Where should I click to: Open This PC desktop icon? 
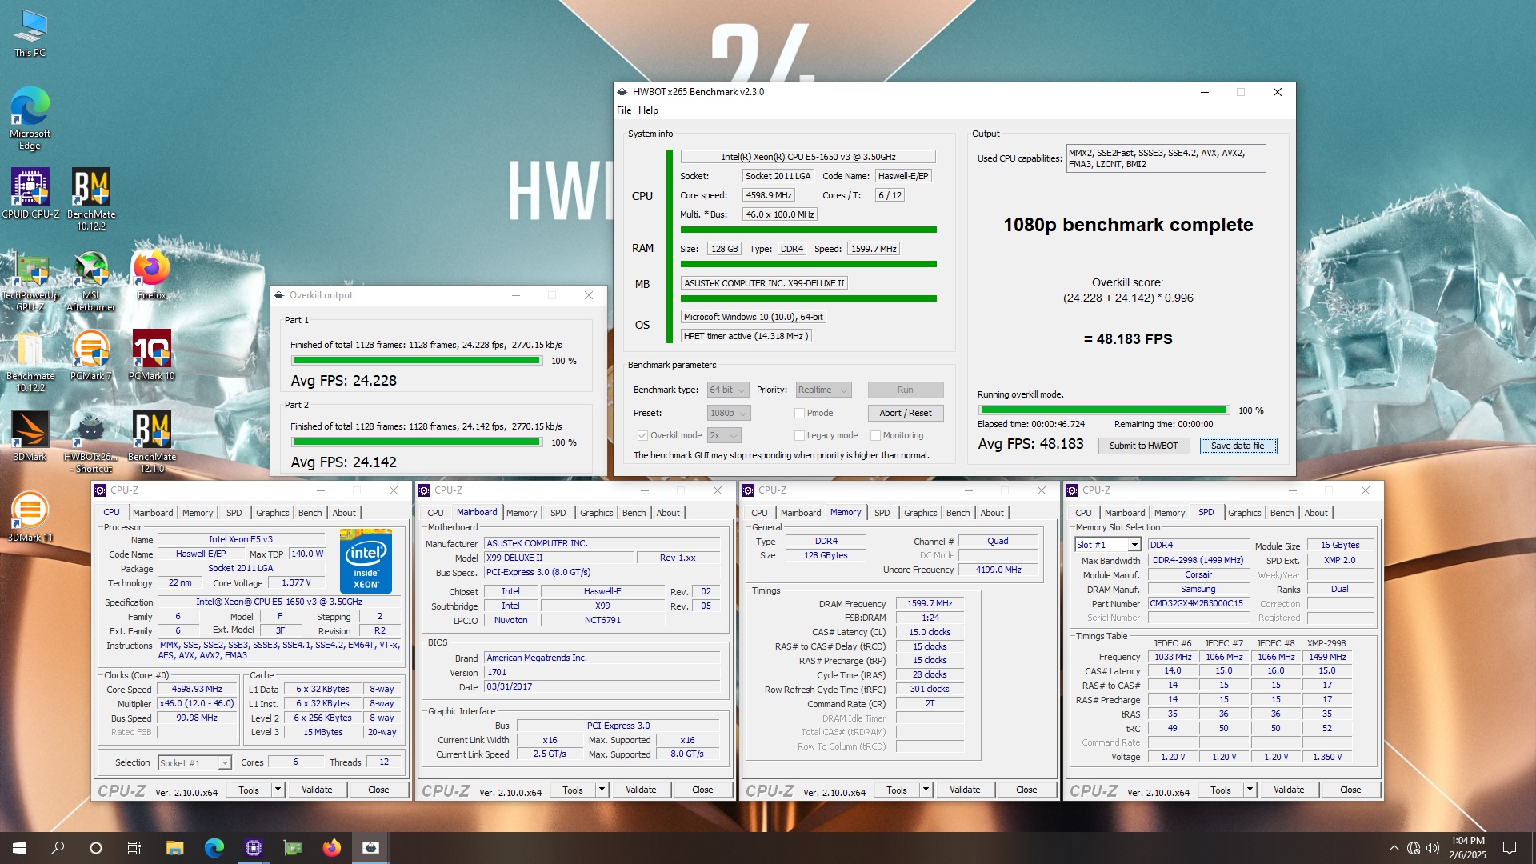30,34
